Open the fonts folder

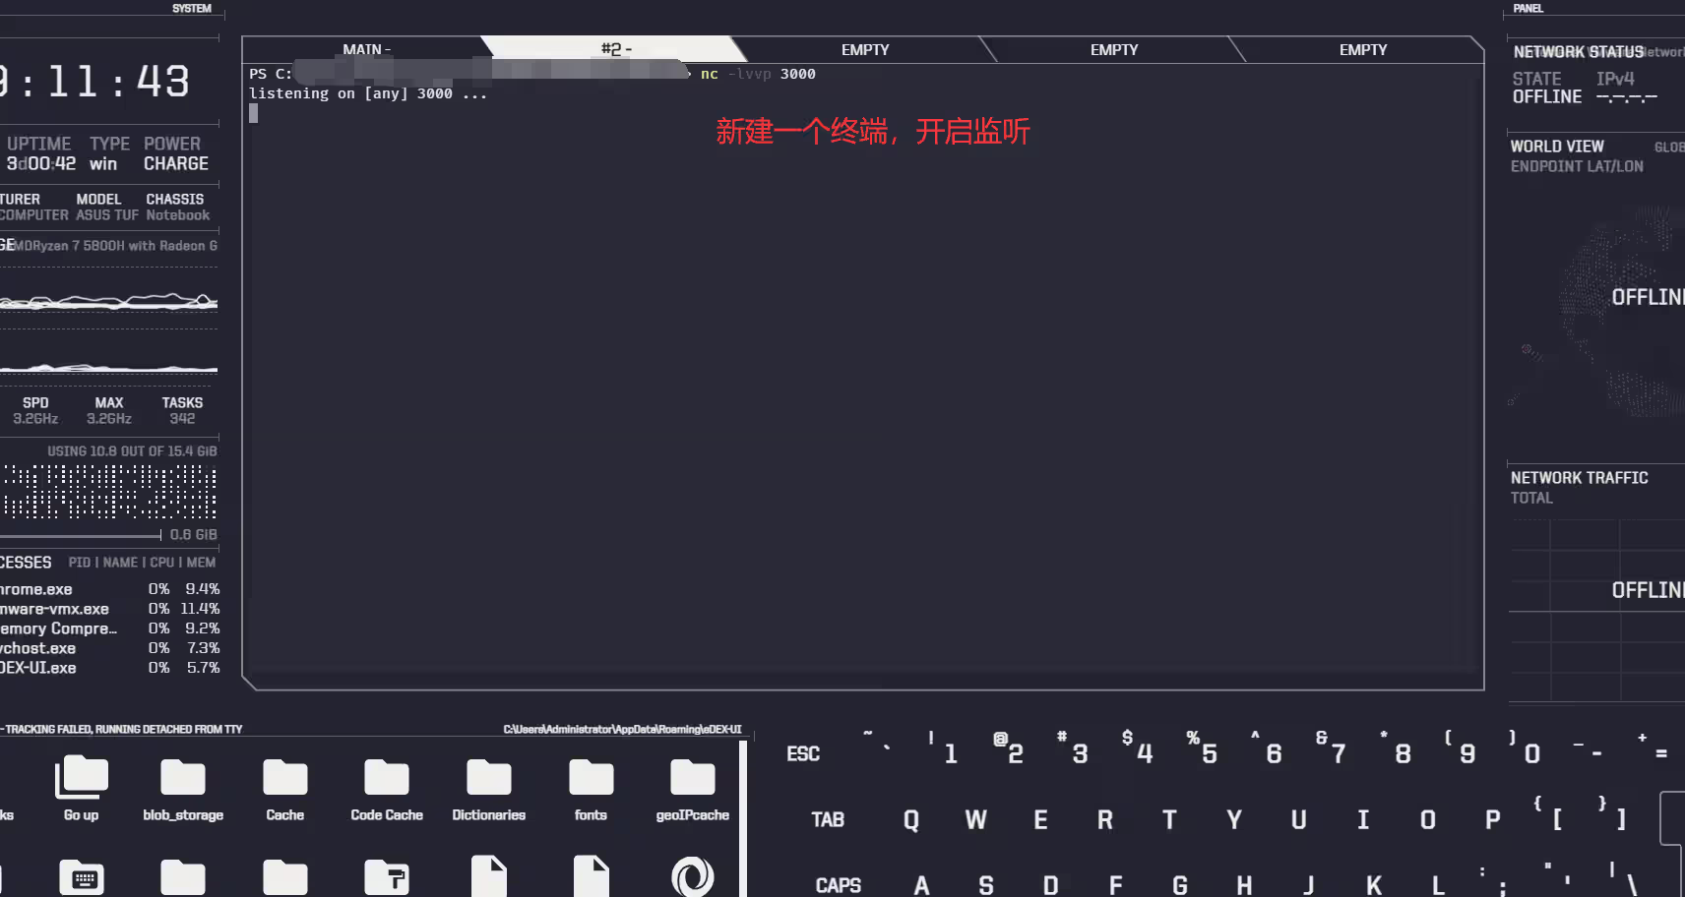[591, 782]
